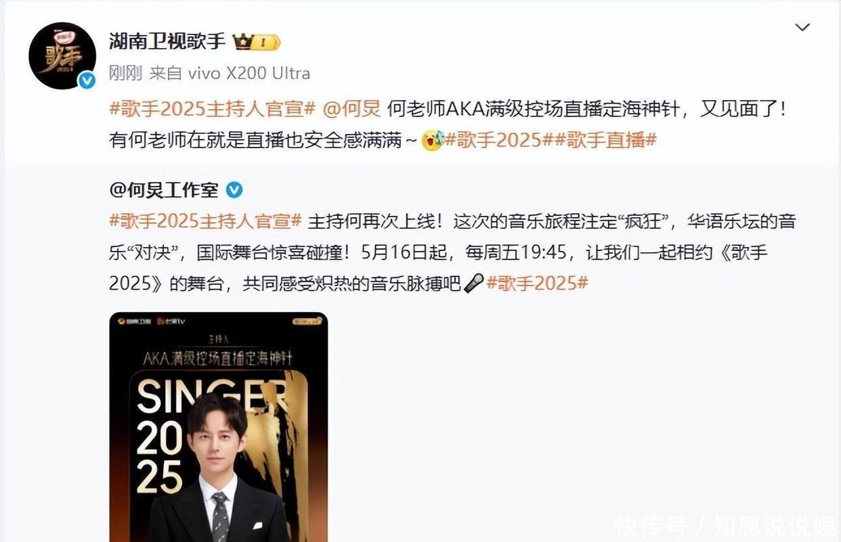Open the @何炅工作室 reposted author link
841x542 pixels.
(164, 190)
